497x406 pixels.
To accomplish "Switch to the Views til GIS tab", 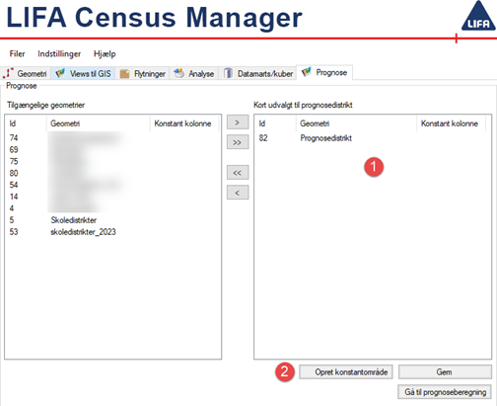I will pos(84,73).
